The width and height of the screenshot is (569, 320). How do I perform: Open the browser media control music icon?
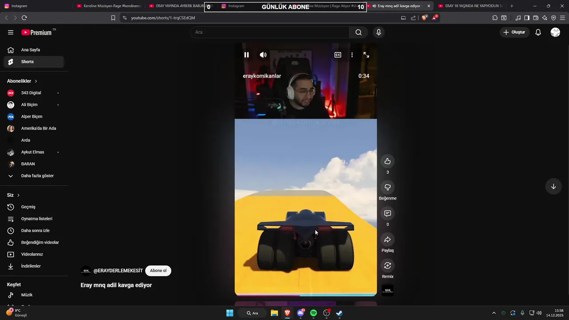pyautogui.click(x=518, y=18)
